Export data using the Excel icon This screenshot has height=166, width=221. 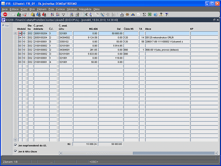[x=150, y=14]
